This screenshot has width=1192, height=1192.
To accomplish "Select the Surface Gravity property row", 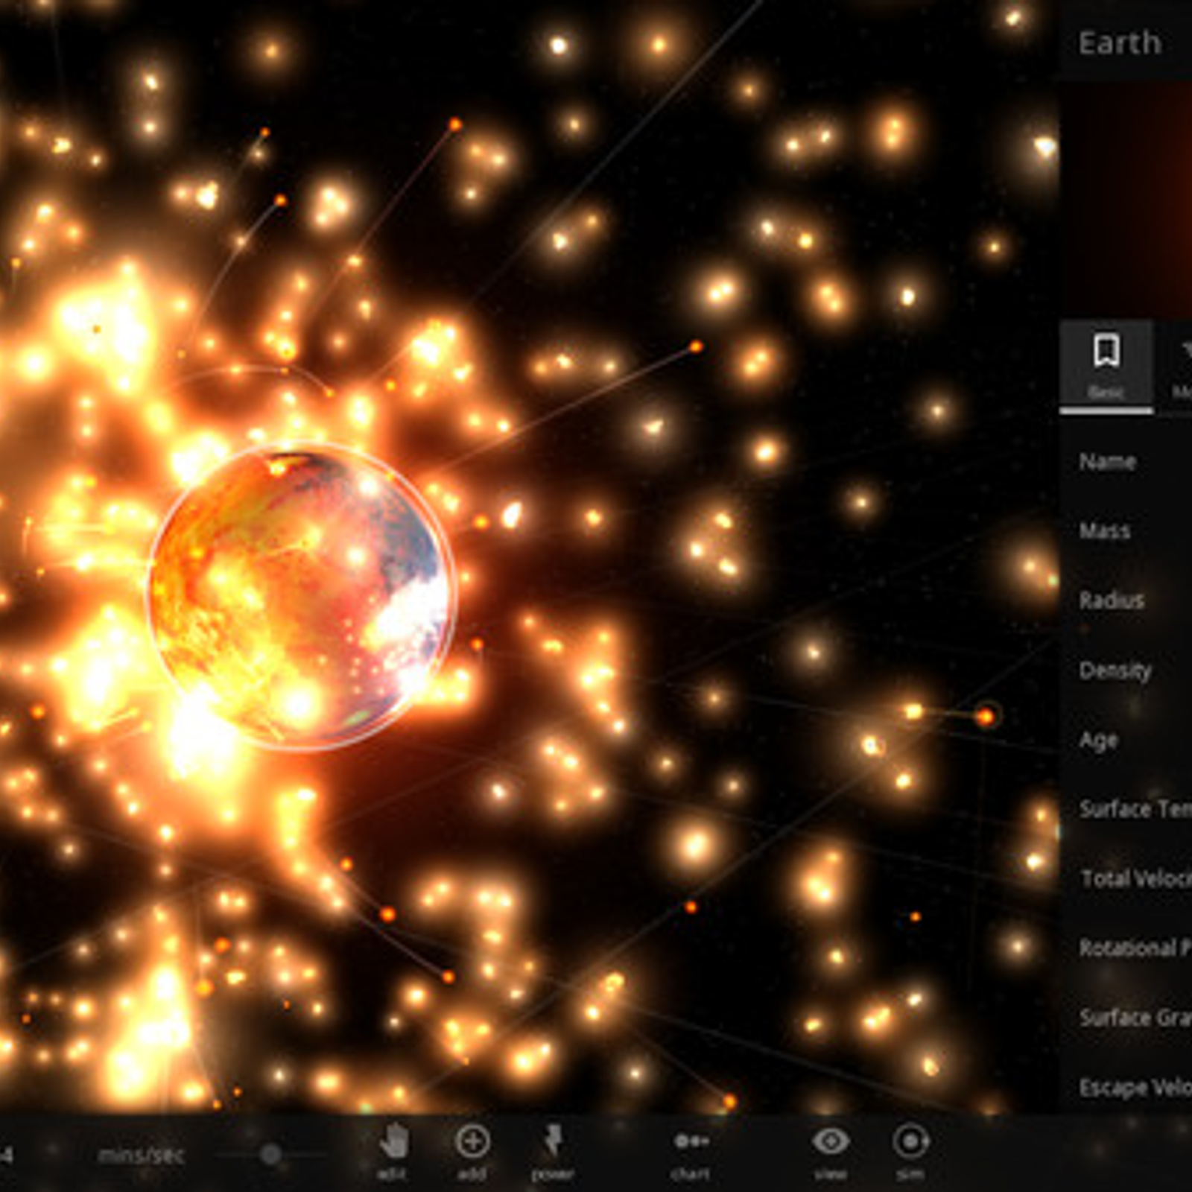I will [x=1126, y=1018].
